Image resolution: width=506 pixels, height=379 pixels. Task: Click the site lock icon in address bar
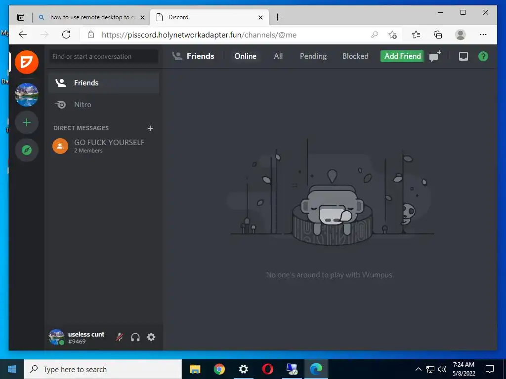[91, 35]
